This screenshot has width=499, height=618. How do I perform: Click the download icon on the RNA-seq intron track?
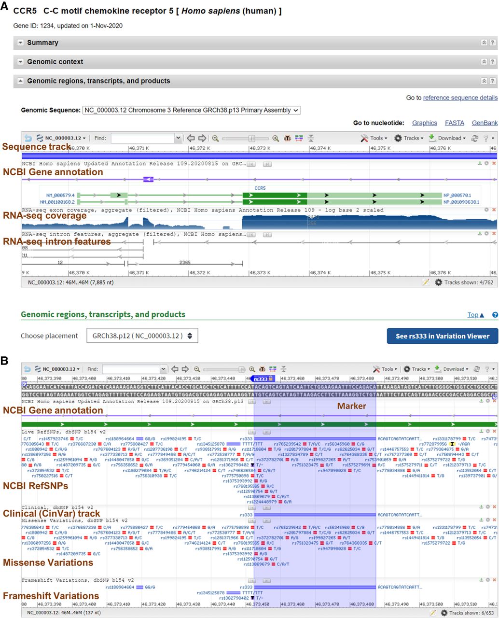coord(480,234)
